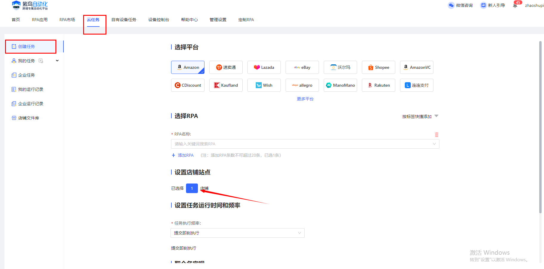544x269 pixels.
Task: Click the page vertical scrollbar
Action: (x=540, y=127)
